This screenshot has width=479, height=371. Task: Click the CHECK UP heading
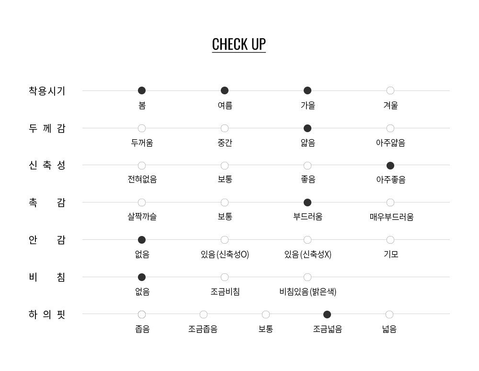point(239,44)
